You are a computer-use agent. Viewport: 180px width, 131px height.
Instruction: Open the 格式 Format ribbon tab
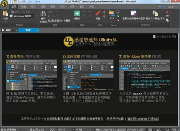click(x=33, y=6)
